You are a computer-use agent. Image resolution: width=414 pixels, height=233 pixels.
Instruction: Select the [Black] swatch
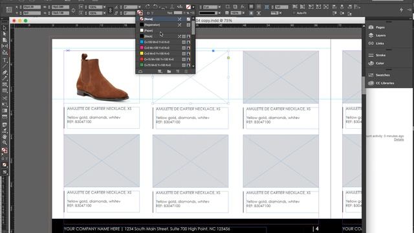pyautogui.click(x=164, y=36)
